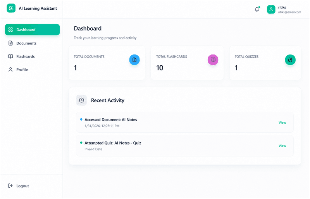Click the green user avatar icon
The width and height of the screenshot is (310, 199).
(271, 9)
